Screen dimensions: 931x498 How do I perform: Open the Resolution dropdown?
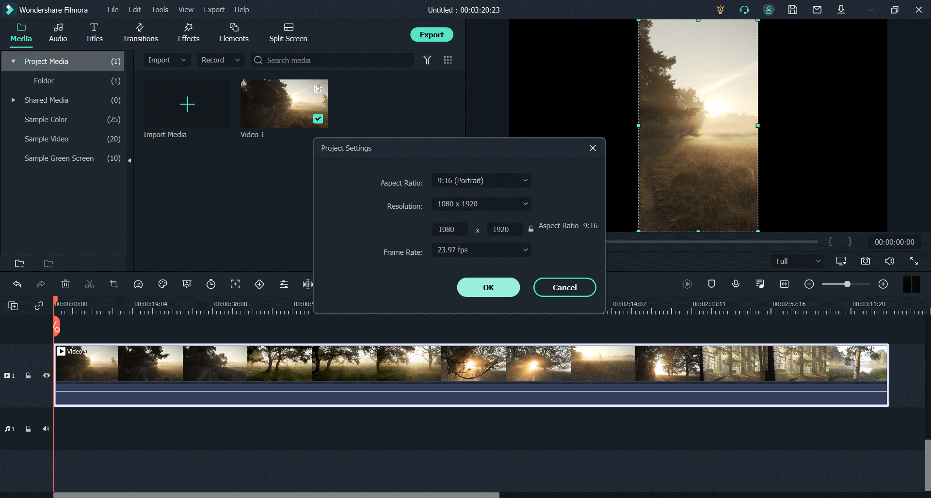coord(482,203)
